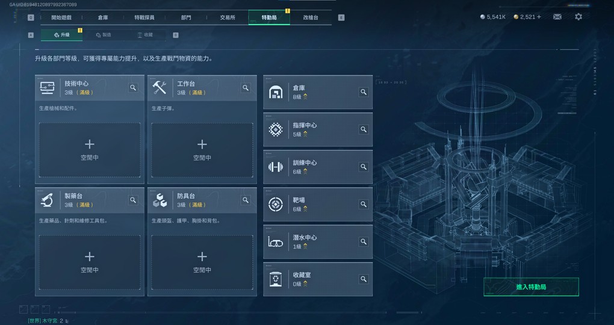Image resolution: width=614 pixels, height=325 pixels.
Task: Click the 潛水中心 diving mask icon
Action: click(276, 242)
